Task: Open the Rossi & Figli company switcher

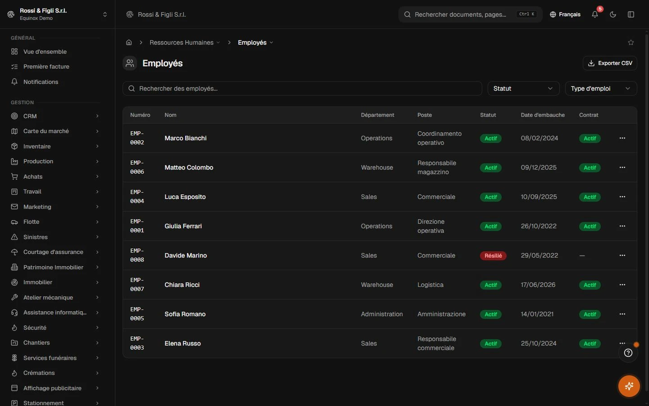Action: point(57,14)
